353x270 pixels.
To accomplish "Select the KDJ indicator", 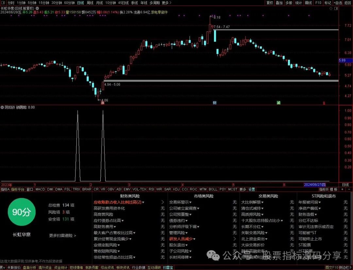I will [176, 189].
